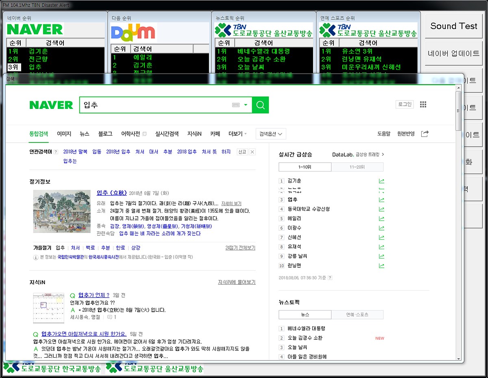488x378 pixels.
Task: Open the 24절기 전체보기 link
Action: (x=240, y=248)
